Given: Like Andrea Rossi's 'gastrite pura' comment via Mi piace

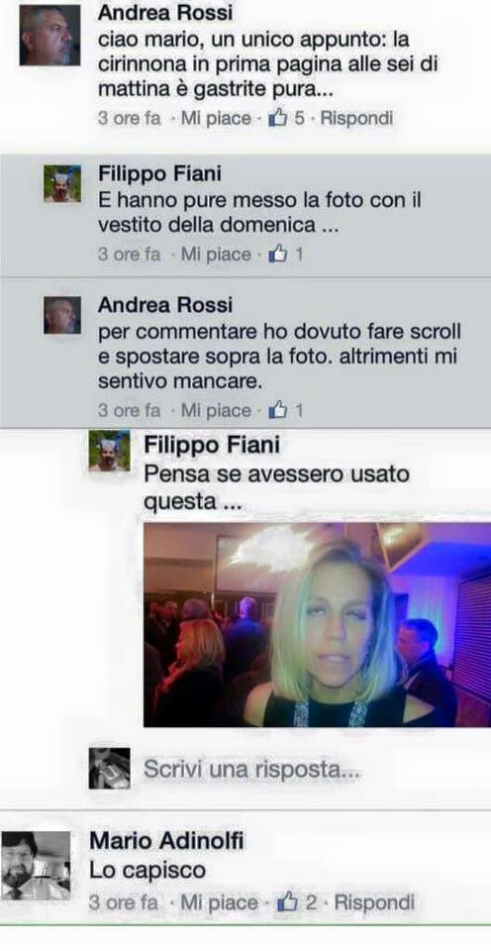Looking at the screenshot, I should click(216, 118).
